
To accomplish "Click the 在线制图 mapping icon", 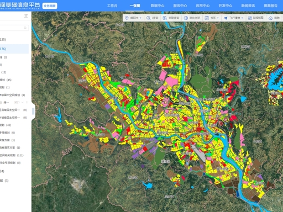I will (x=250, y=18).
